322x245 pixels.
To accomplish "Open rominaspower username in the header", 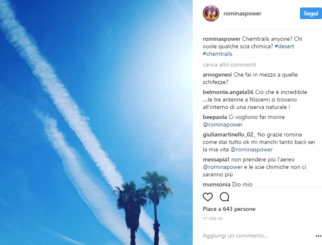I will pos(242,14).
